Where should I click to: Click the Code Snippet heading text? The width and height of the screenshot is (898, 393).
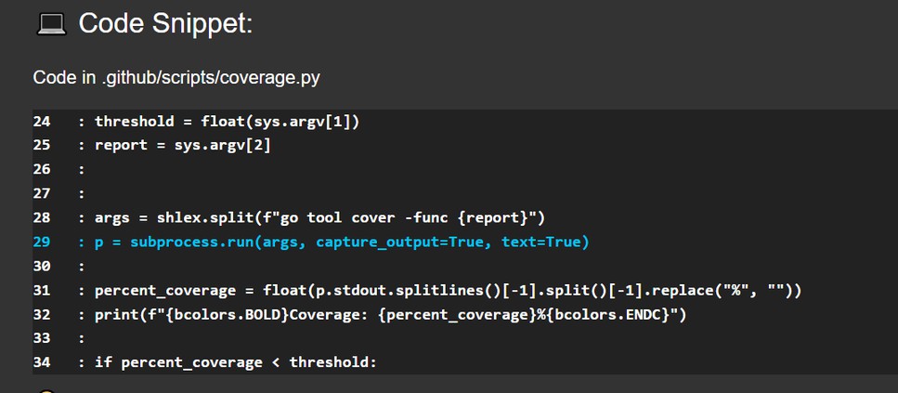tap(165, 24)
